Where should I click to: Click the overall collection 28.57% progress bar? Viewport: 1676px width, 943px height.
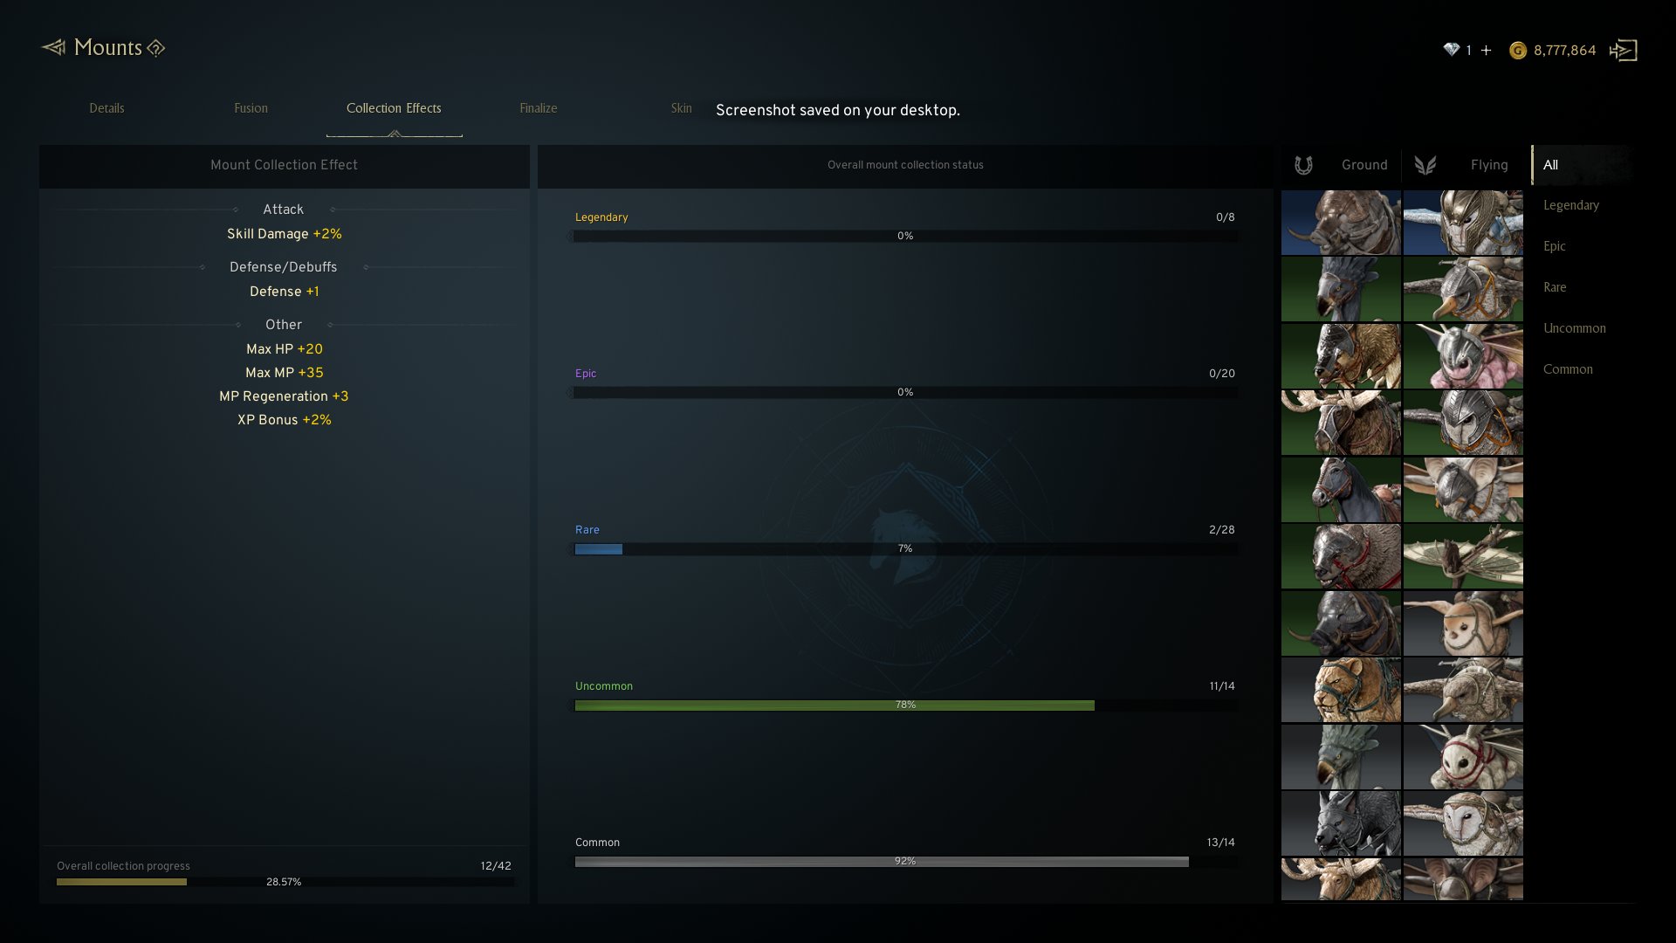[285, 882]
